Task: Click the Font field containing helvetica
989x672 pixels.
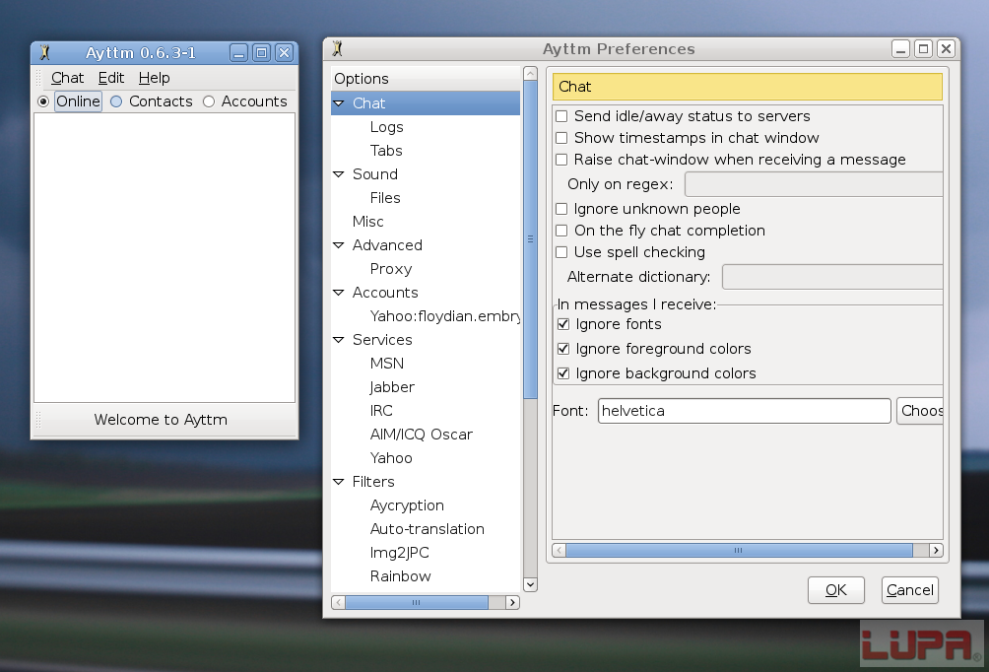Action: tap(745, 411)
